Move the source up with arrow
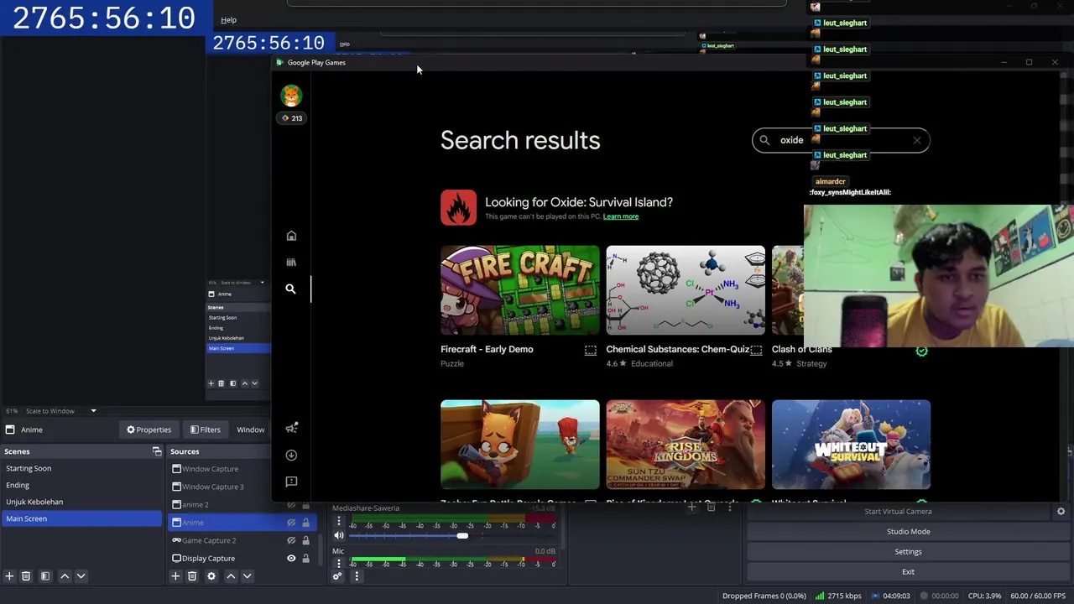 [x=231, y=576]
